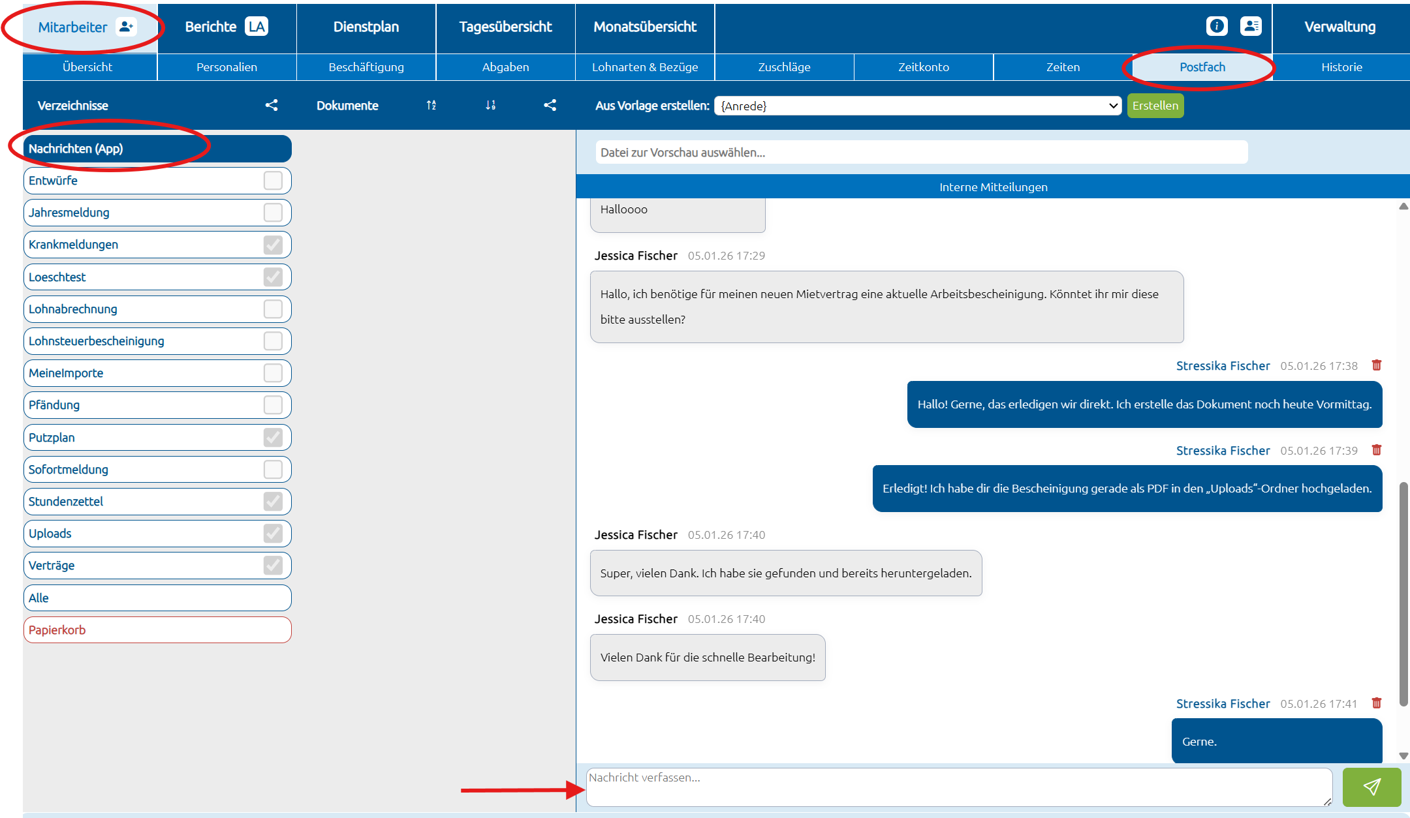The width and height of the screenshot is (1410, 818).
Task: Delete the 17:41 'Gerne.' message
Action: (1377, 703)
